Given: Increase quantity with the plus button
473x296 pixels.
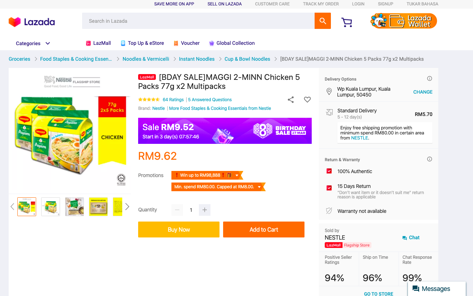Looking at the screenshot, I should coord(205,210).
